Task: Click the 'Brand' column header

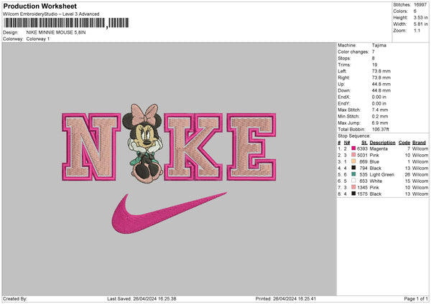Action: coord(419,143)
